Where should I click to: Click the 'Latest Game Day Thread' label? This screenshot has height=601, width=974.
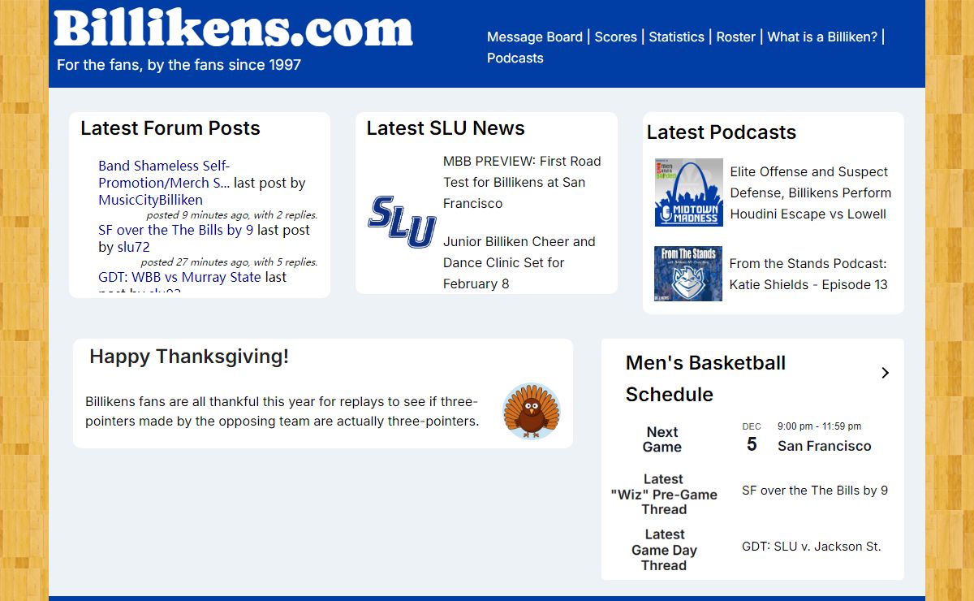[x=664, y=550]
